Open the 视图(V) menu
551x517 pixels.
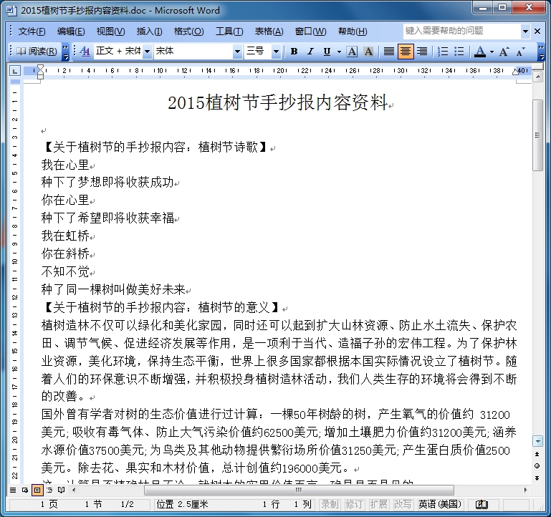(110, 32)
